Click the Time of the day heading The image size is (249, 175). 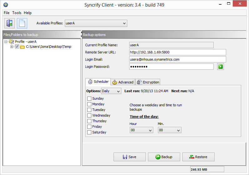coord(144,117)
